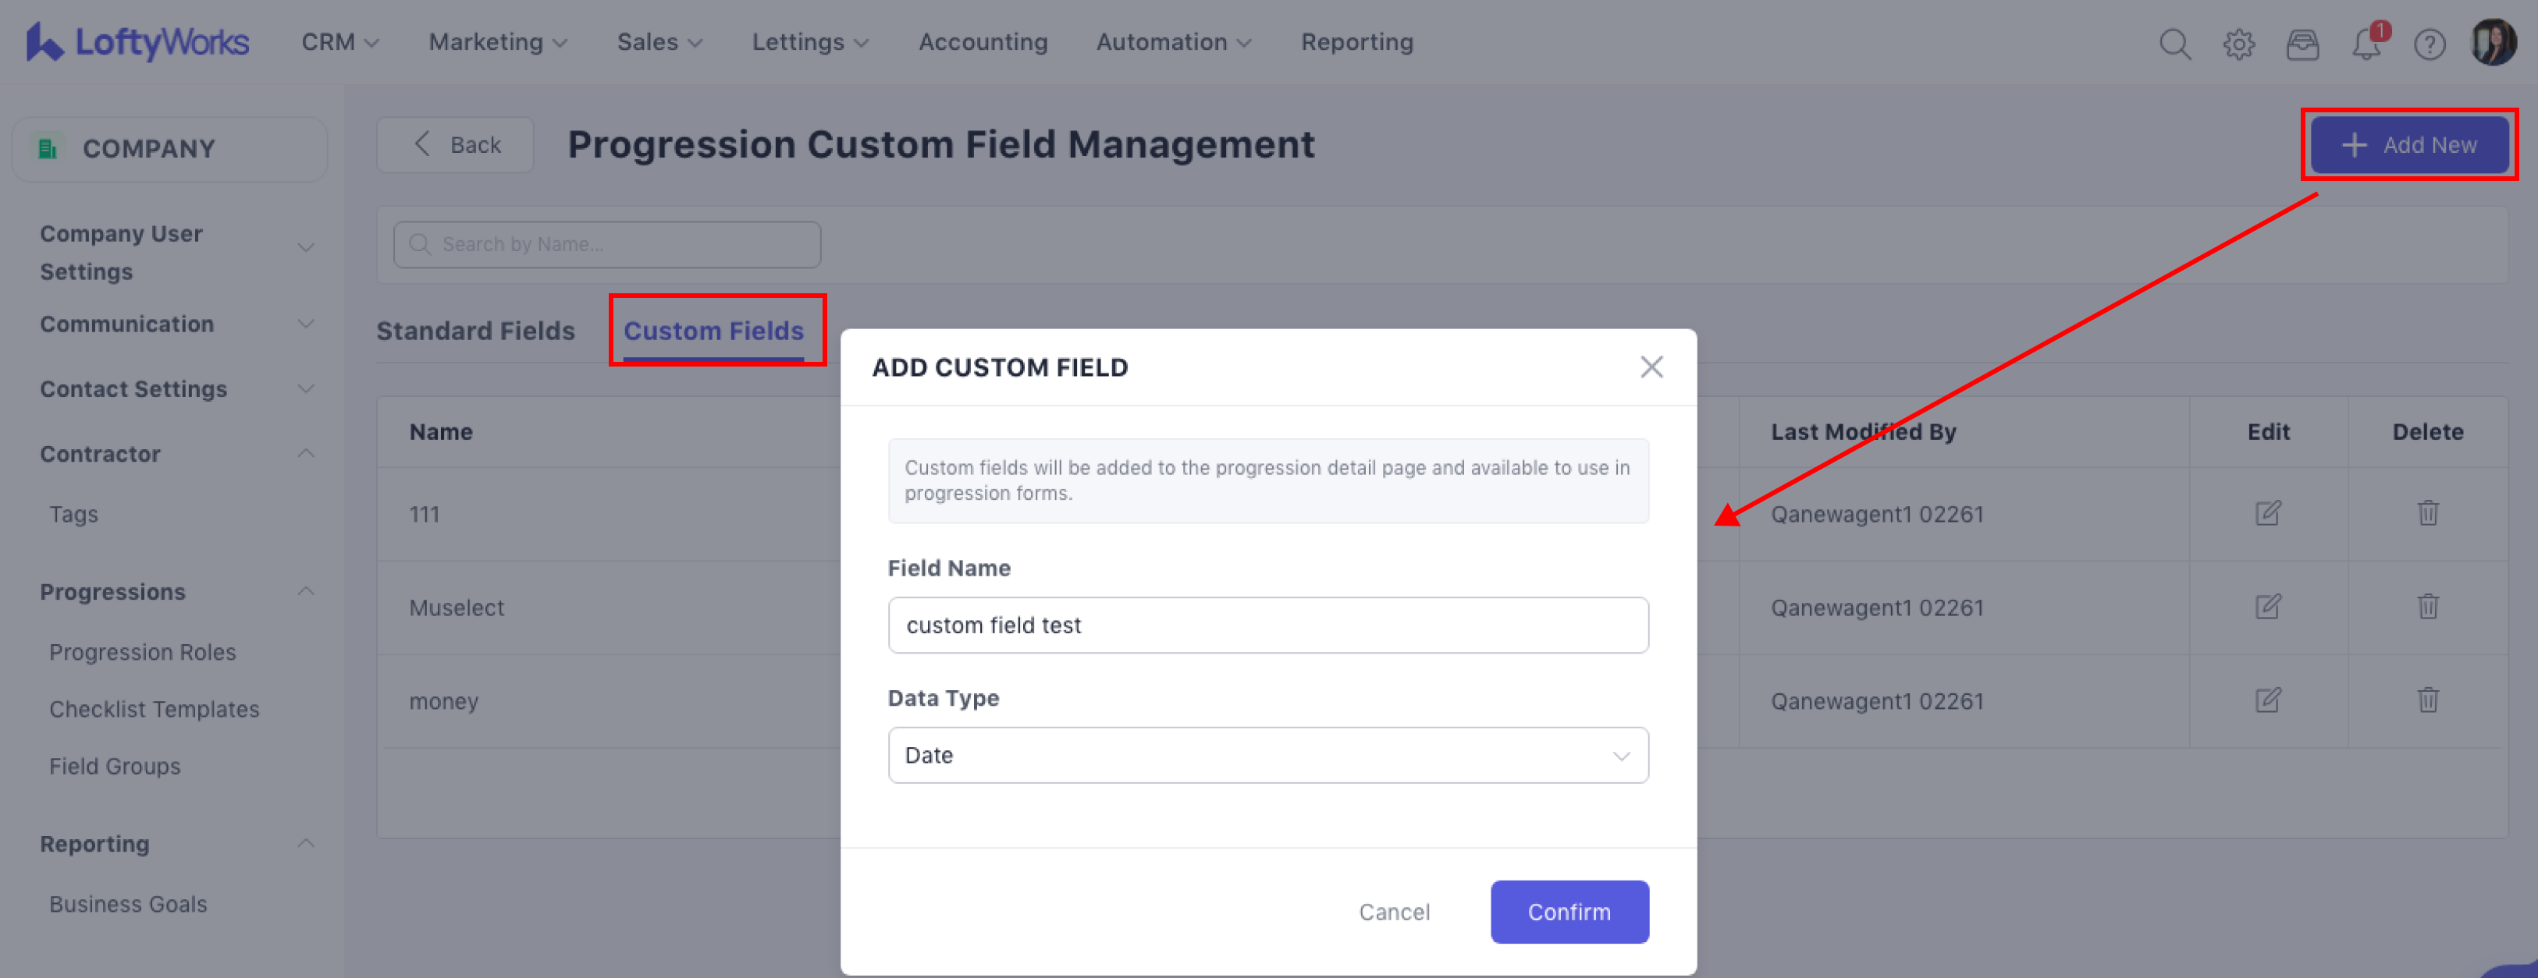
Task: Switch to the Standard Fields tab
Action: [x=475, y=331]
